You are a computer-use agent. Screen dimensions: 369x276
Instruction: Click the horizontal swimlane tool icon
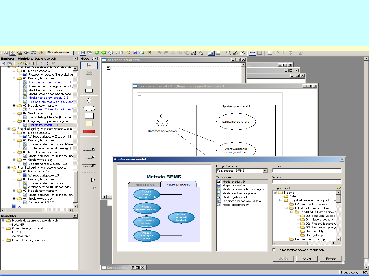[x=89, y=82]
